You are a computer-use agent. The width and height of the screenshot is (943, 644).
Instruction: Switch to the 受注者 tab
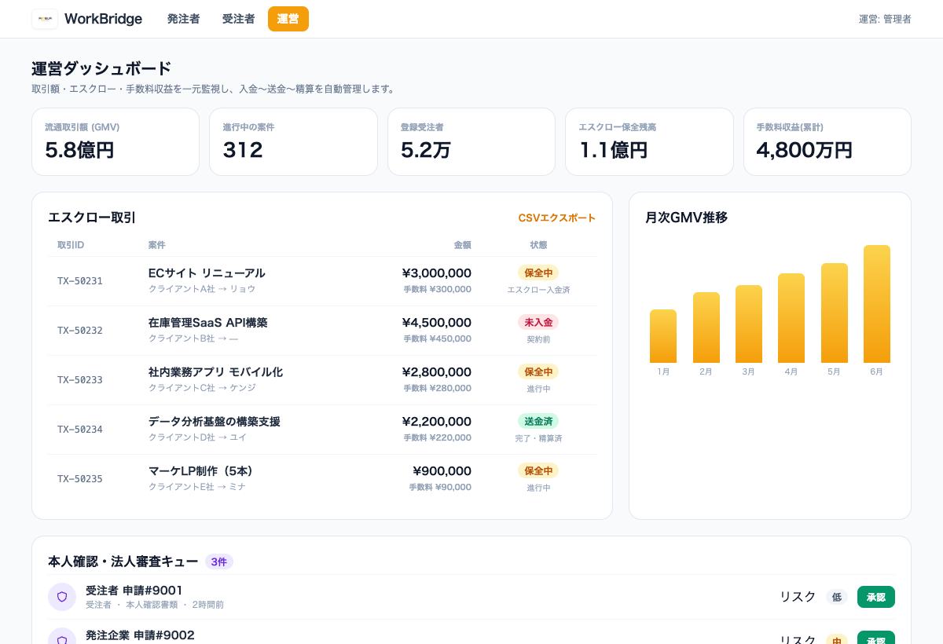(x=238, y=19)
